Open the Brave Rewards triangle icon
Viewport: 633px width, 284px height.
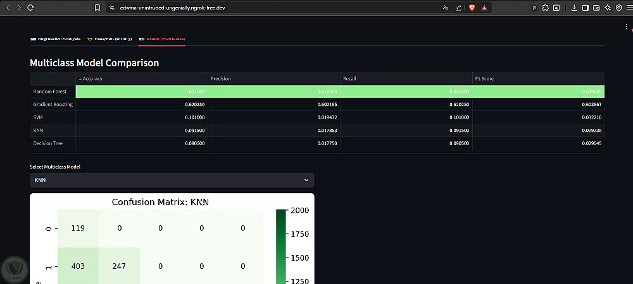[484, 8]
